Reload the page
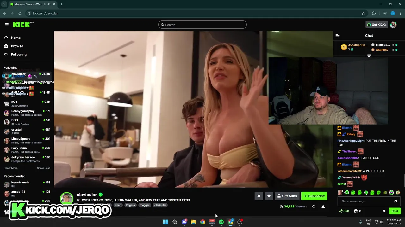This screenshot has height=227, width=405. [x=20, y=13]
